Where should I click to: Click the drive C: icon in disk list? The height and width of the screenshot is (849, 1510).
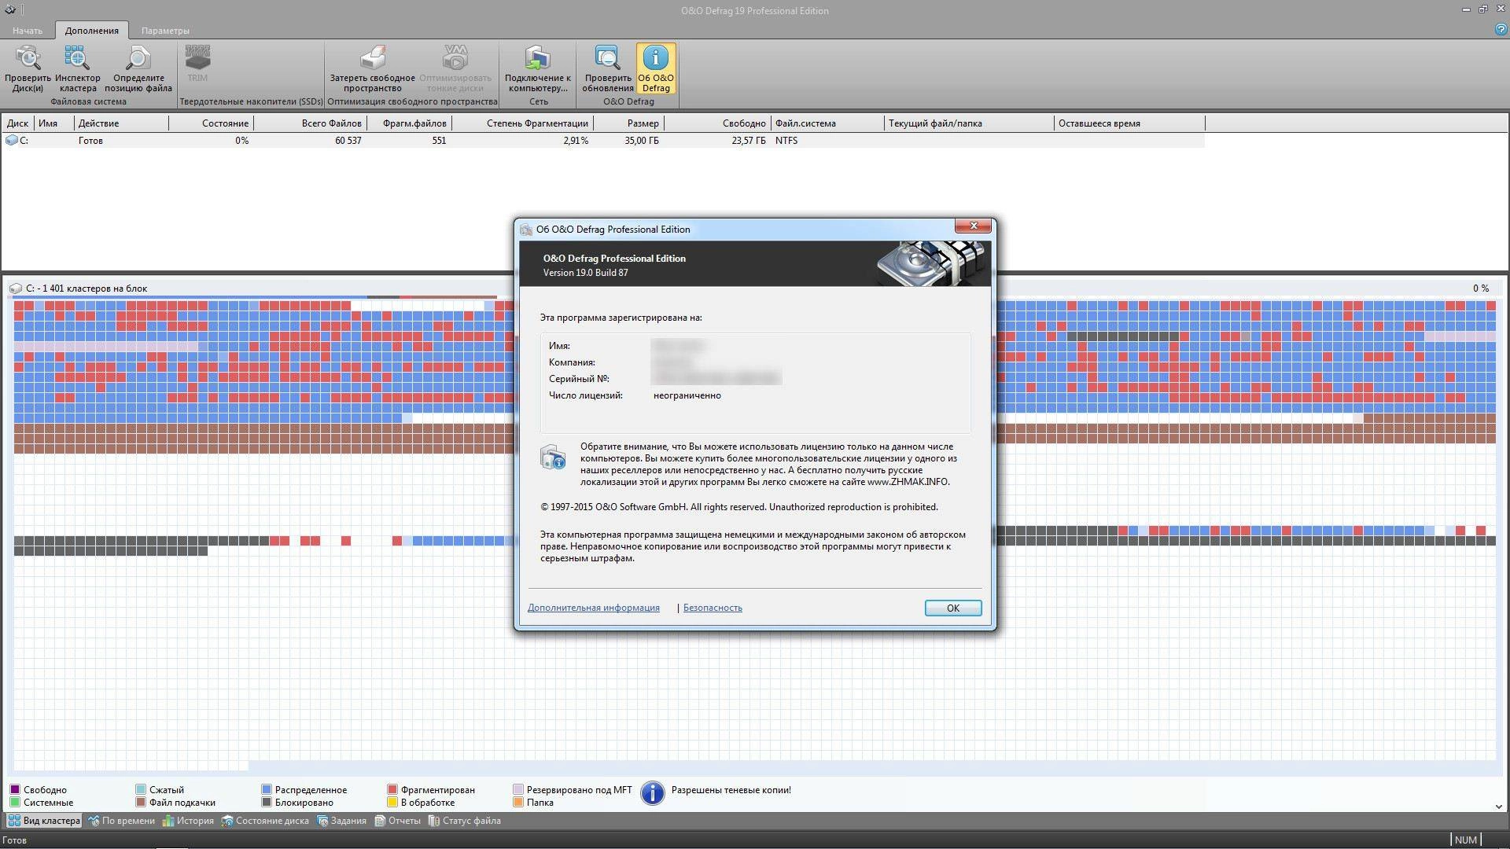(11, 141)
